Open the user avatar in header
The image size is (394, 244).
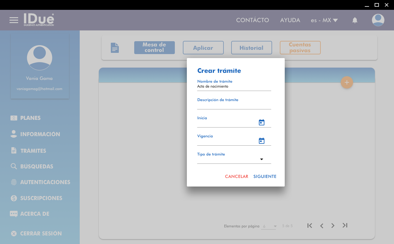click(x=378, y=20)
